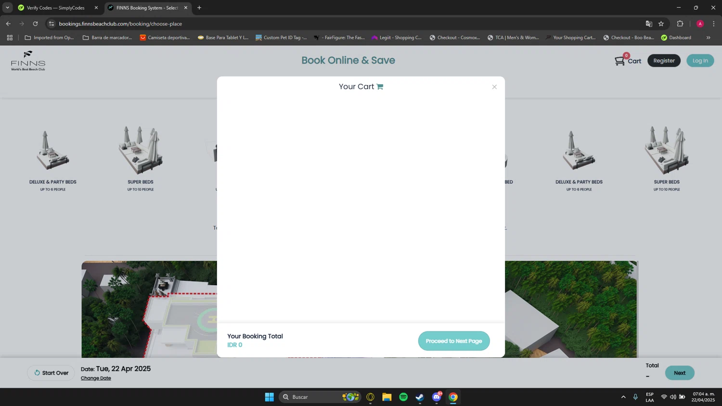Bookmark this page with star icon

pos(661,24)
